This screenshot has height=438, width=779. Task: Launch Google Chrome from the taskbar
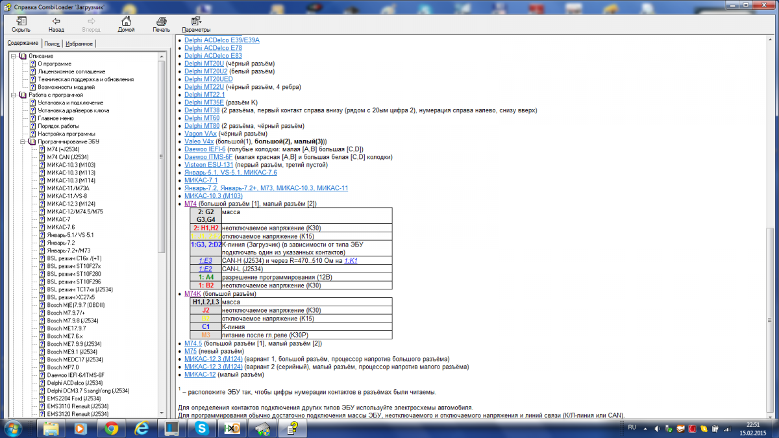(x=112, y=428)
